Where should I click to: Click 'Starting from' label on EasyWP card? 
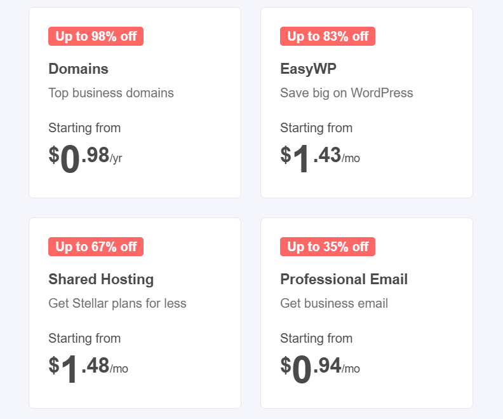click(x=316, y=128)
